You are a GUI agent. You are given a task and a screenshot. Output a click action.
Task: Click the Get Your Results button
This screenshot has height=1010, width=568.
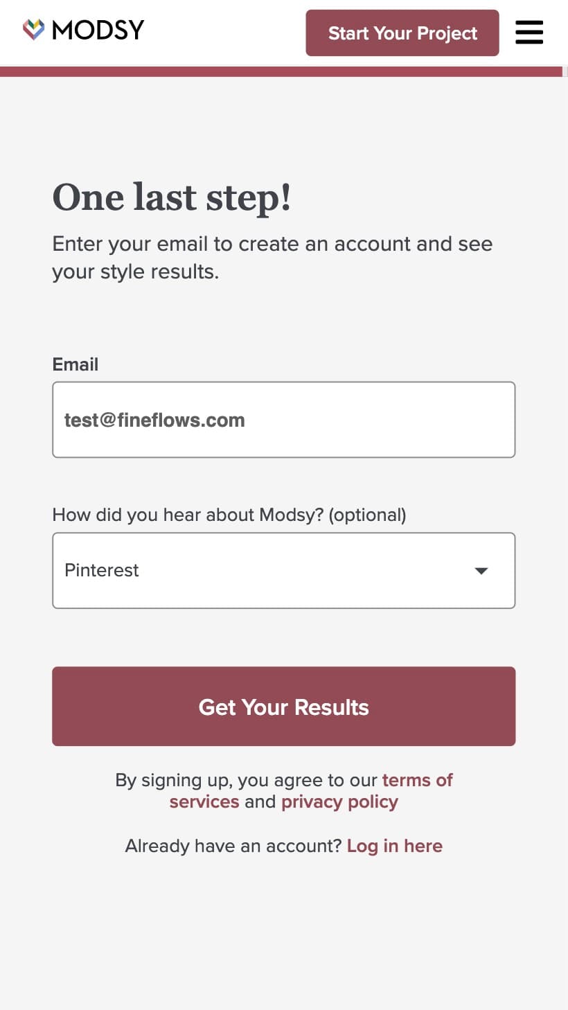pyautogui.click(x=284, y=707)
